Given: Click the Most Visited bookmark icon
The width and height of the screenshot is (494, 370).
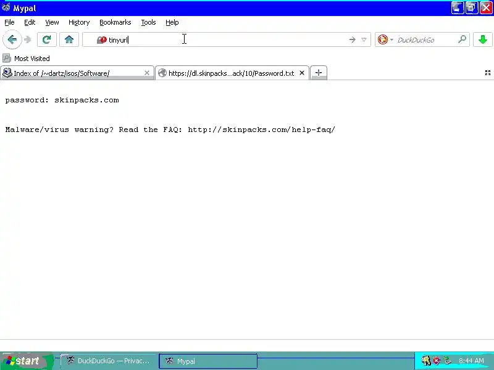Looking at the screenshot, I should coord(7,58).
